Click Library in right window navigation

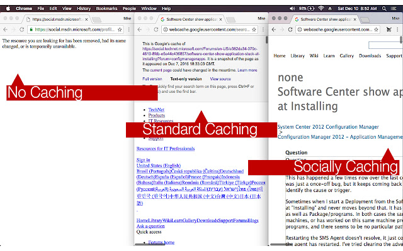click(x=297, y=56)
